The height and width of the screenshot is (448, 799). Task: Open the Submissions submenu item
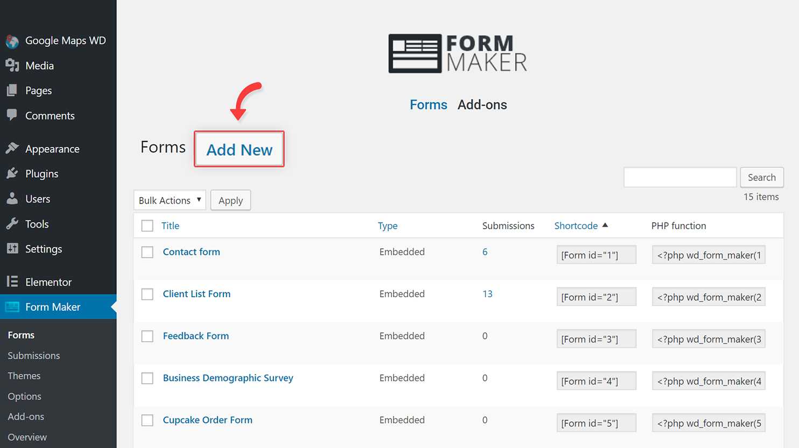[x=34, y=355]
